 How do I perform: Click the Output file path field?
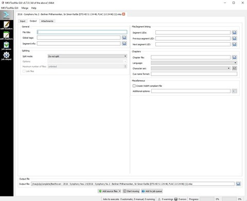tap(133, 184)
